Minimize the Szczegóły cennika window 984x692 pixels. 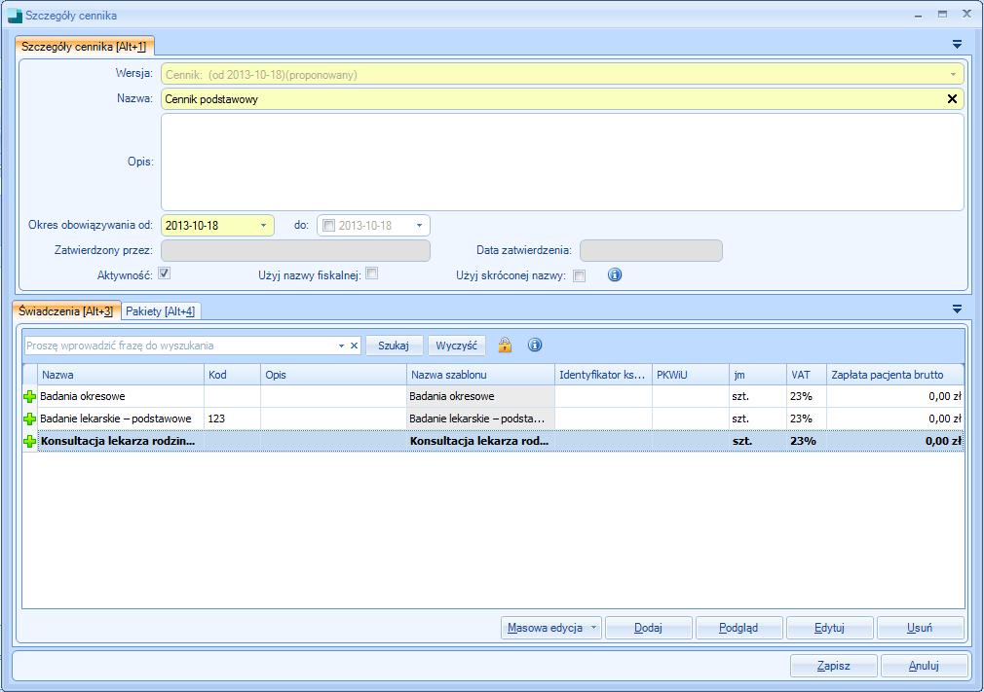(919, 15)
